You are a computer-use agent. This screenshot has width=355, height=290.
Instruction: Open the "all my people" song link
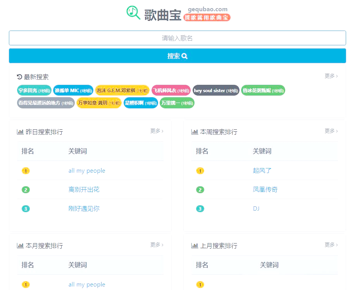click(87, 170)
